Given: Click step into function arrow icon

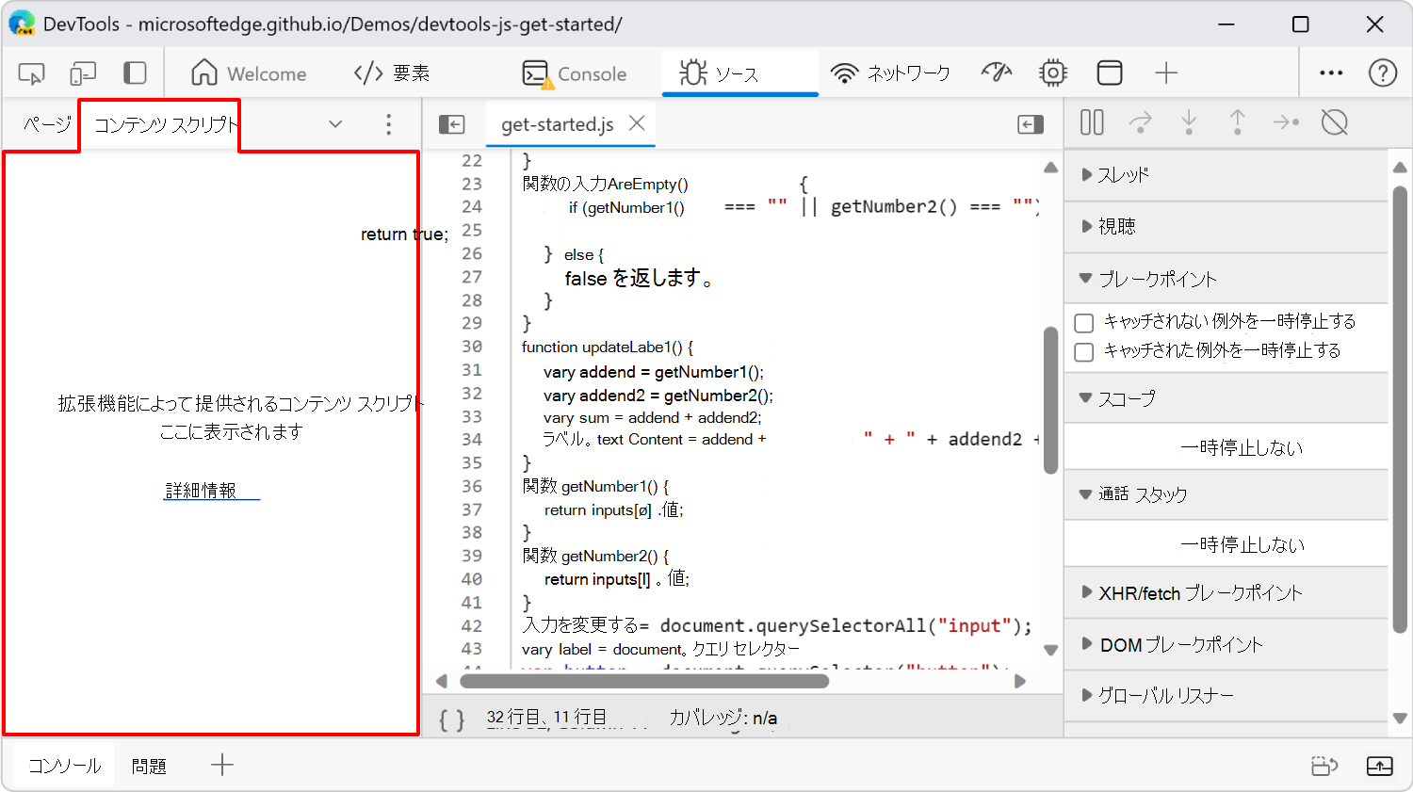Looking at the screenshot, I should tap(1189, 122).
